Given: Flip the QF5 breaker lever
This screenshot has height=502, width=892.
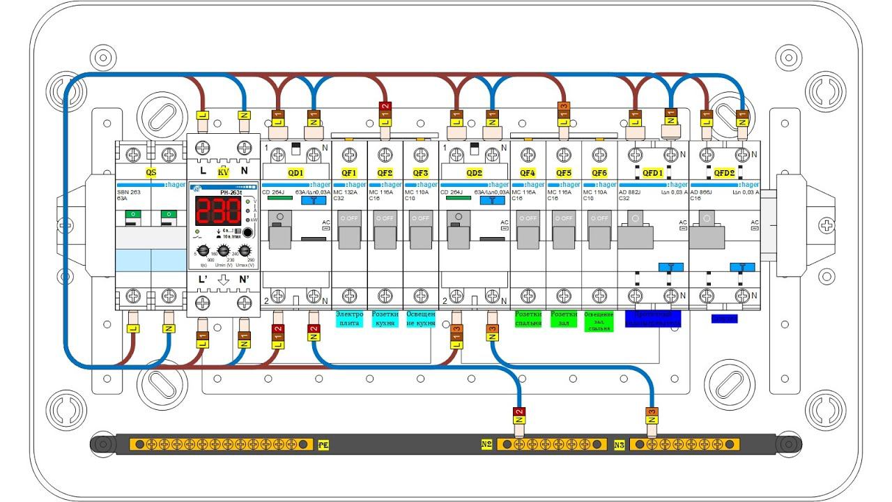Looking at the screenshot, I should coord(564,231).
